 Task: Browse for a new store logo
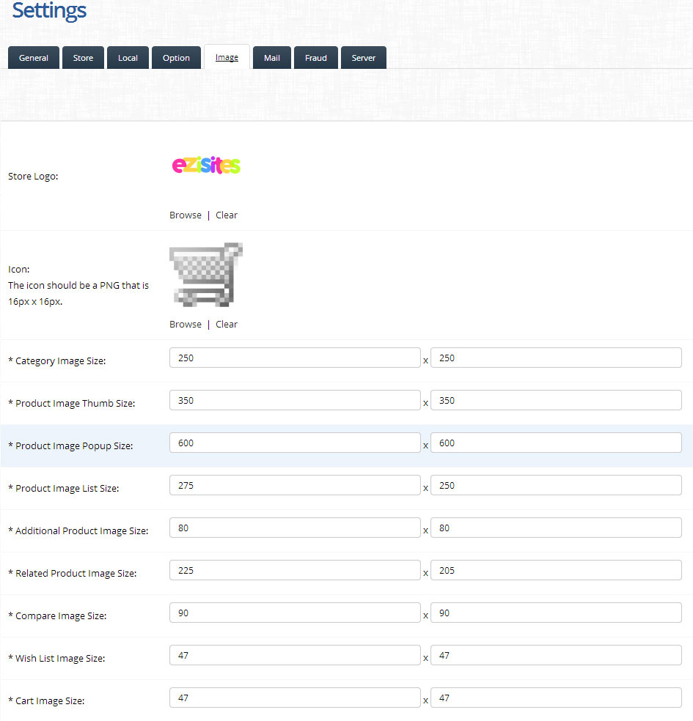(x=186, y=215)
